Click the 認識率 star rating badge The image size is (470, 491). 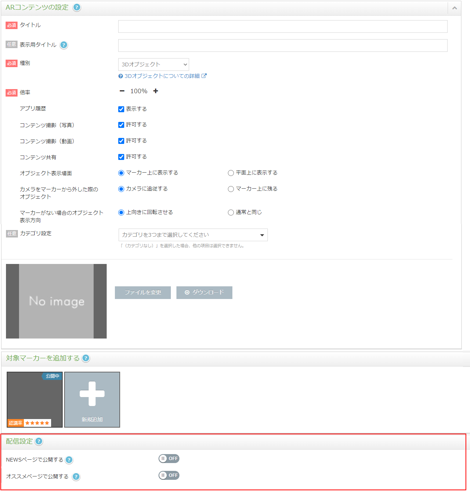click(x=29, y=423)
